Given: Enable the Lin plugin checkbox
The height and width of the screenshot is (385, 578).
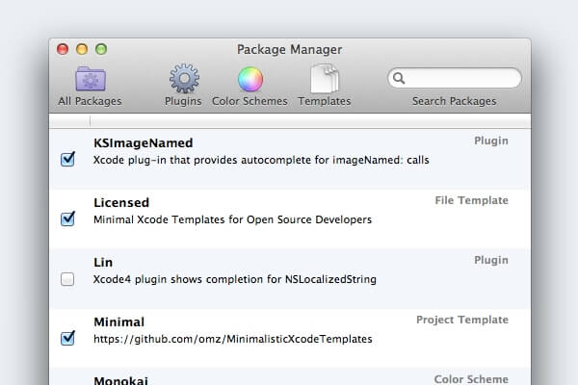Looking at the screenshot, I should point(67,279).
